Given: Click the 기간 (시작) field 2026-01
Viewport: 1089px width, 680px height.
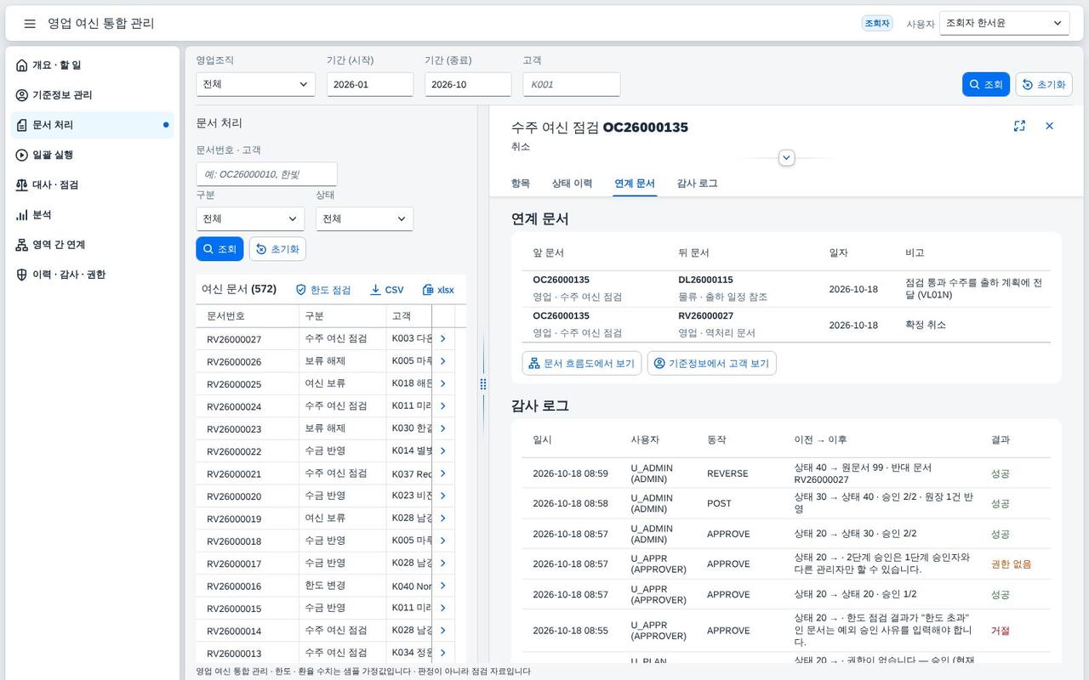Looking at the screenshot, I should tap(370, 84).
